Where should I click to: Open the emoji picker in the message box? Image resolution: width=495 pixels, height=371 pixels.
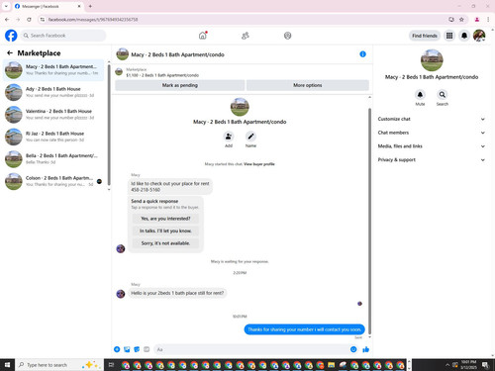pyautogui.click(x=353, y=349)
